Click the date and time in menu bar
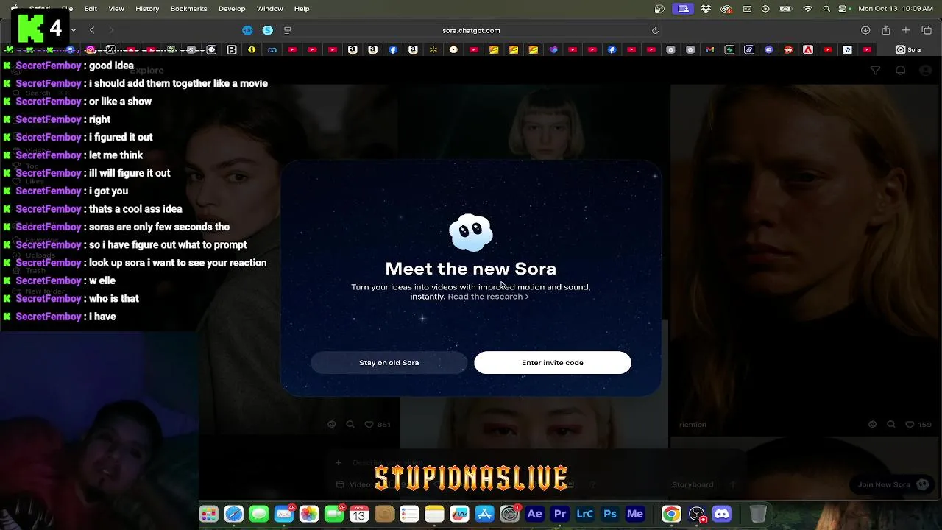Screen dimensions: 942x530 click(896, 9)
